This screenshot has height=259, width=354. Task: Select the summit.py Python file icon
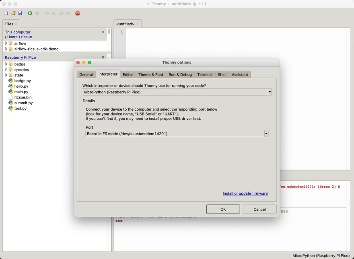pyautogui.click(x=10, y=103)
